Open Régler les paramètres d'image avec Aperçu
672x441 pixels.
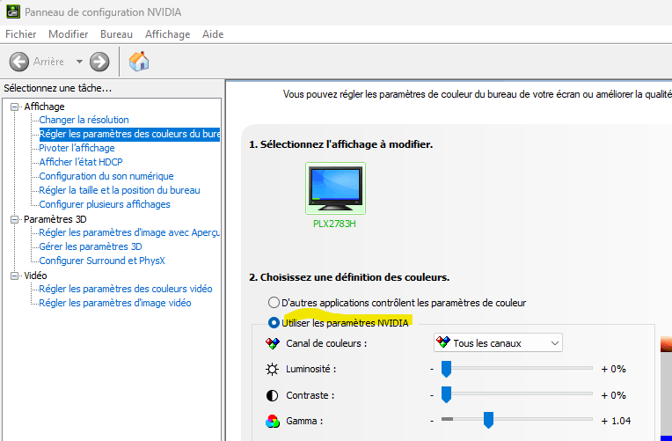click(x=129, y=232)
